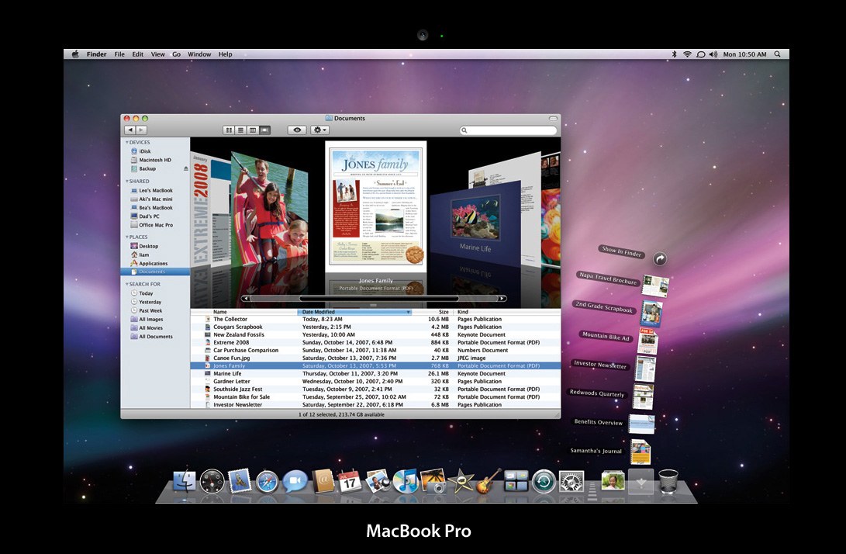This screenshot has height=554, width=846.
Task: Open iCal calendar icon in Dock
Action: coord(350,480)
